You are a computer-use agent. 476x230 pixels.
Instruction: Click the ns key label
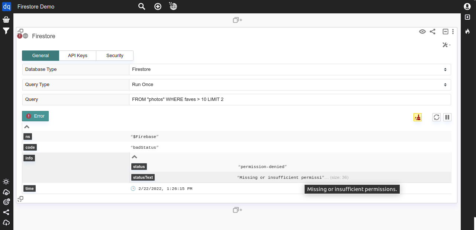(x=28, y=137)
